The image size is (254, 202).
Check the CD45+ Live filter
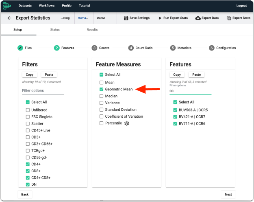click(28, 130)
